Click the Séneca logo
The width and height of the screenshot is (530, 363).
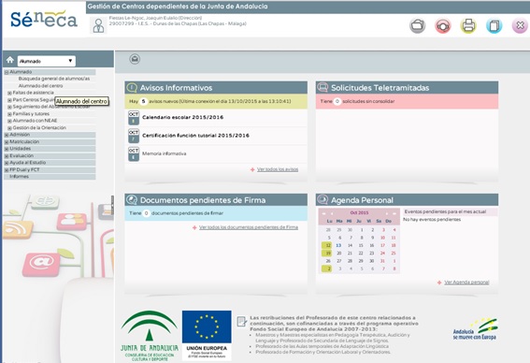point(44,20)
